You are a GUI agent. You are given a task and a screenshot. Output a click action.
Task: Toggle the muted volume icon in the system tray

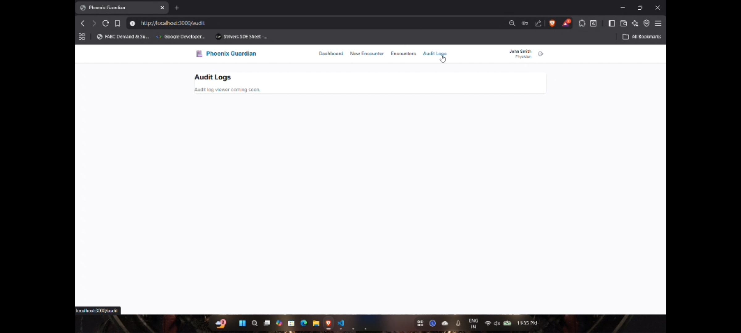(497, 323)
